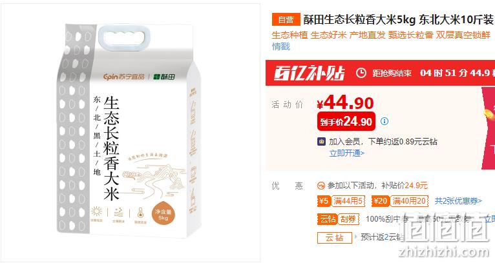This screenshot has width=495, height=263.
Task: Click the outlined 云钻 tag
Action: pos(334,237)
